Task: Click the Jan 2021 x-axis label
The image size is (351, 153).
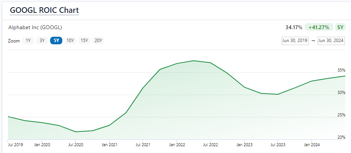Action: (x=109, y=145)
